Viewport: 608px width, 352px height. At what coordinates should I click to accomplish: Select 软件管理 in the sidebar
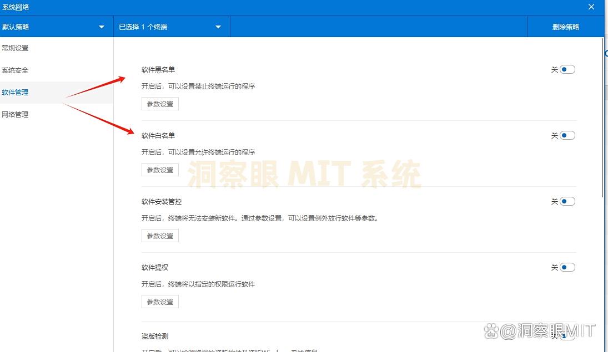(57, 93)
